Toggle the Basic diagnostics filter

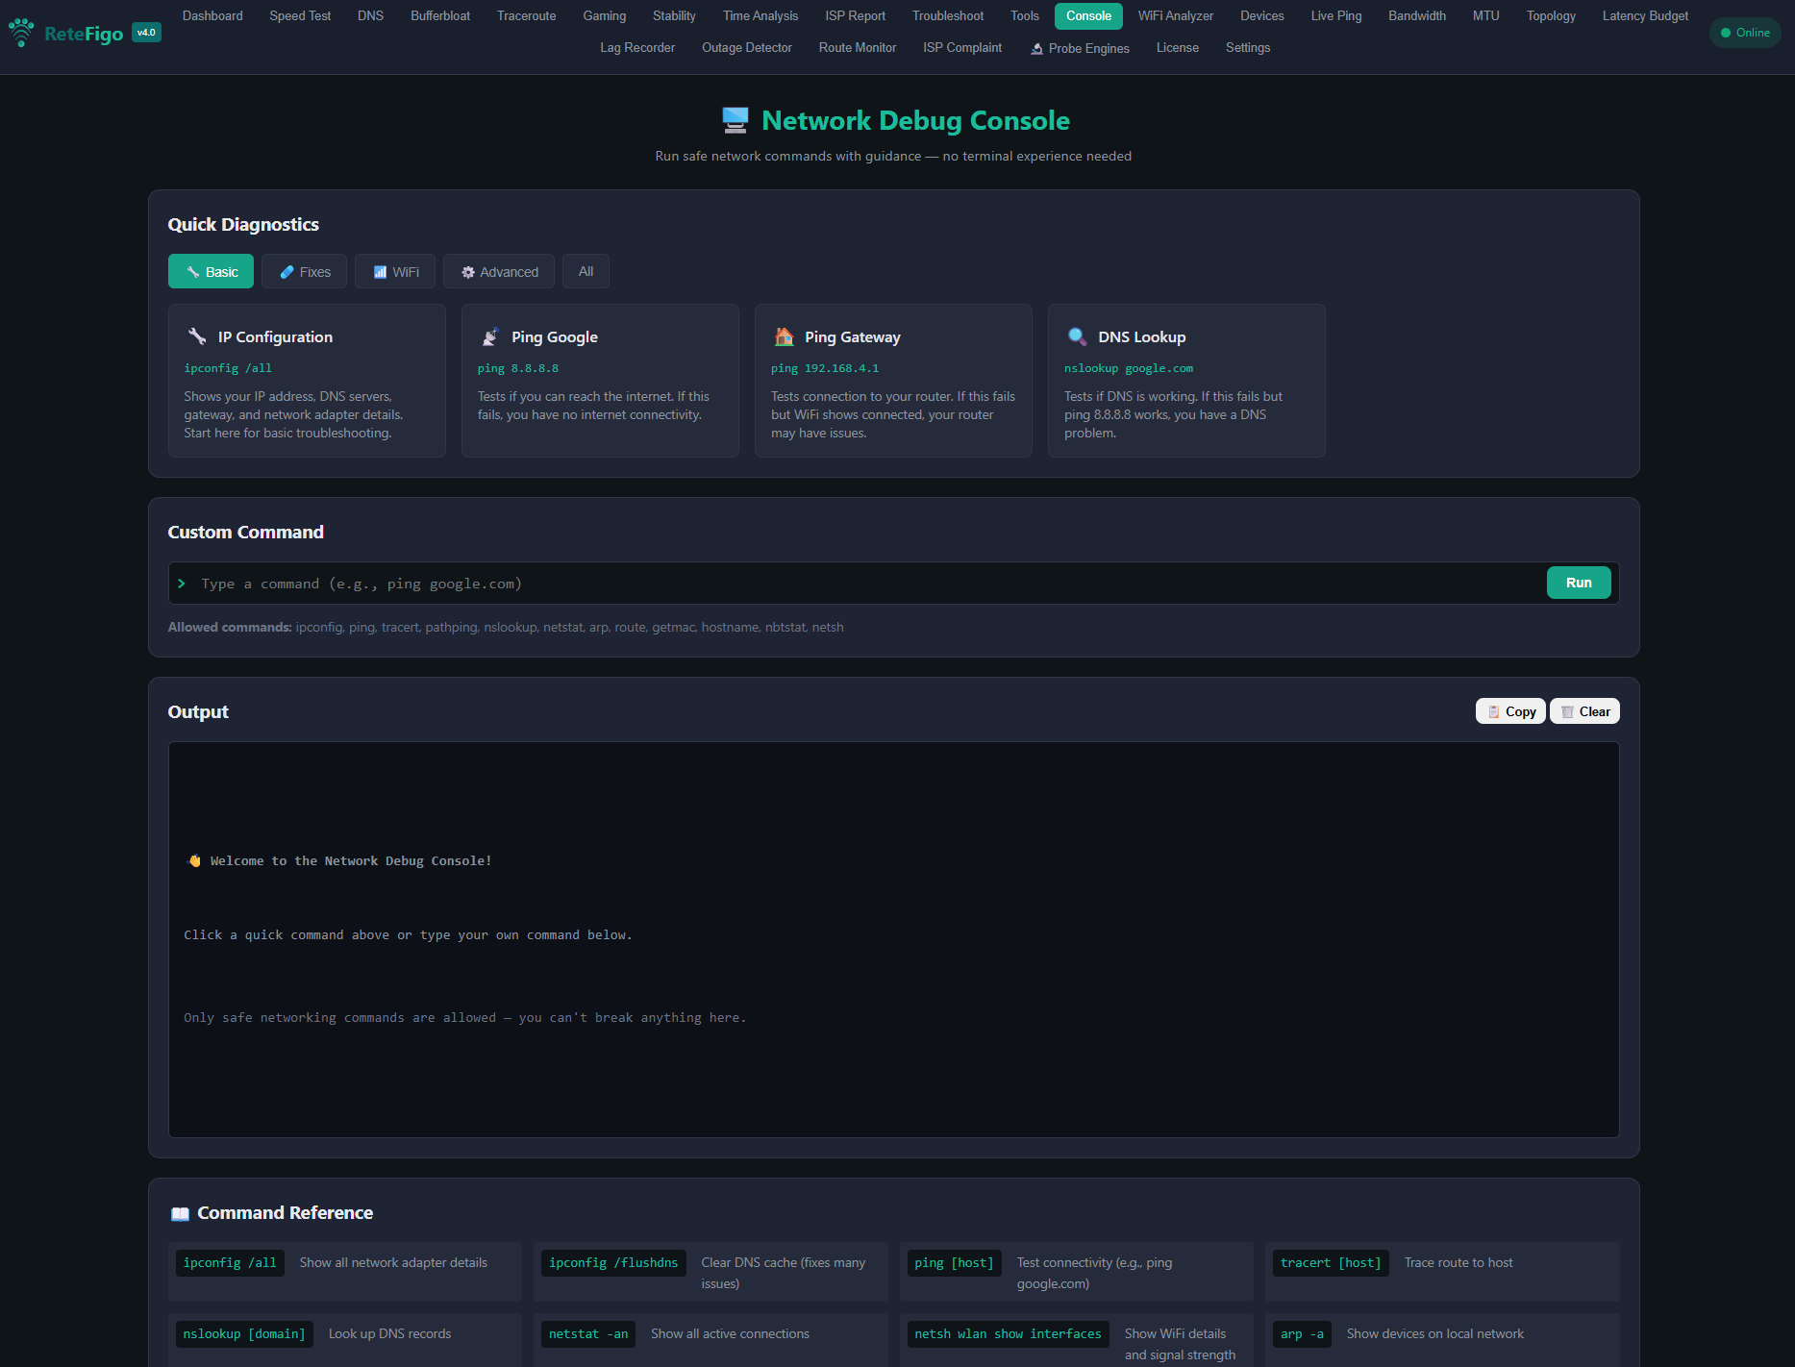211,271
